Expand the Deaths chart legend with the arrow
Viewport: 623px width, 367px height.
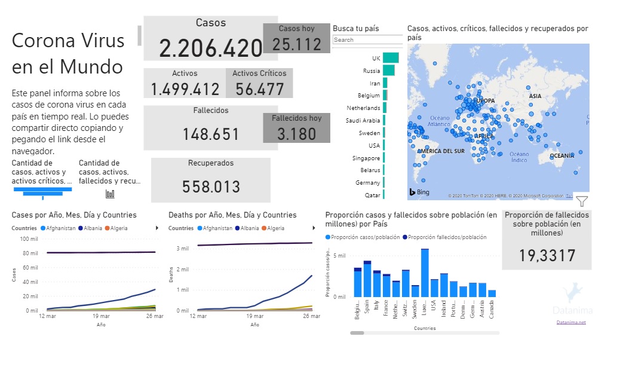click(x=313, y=228)
